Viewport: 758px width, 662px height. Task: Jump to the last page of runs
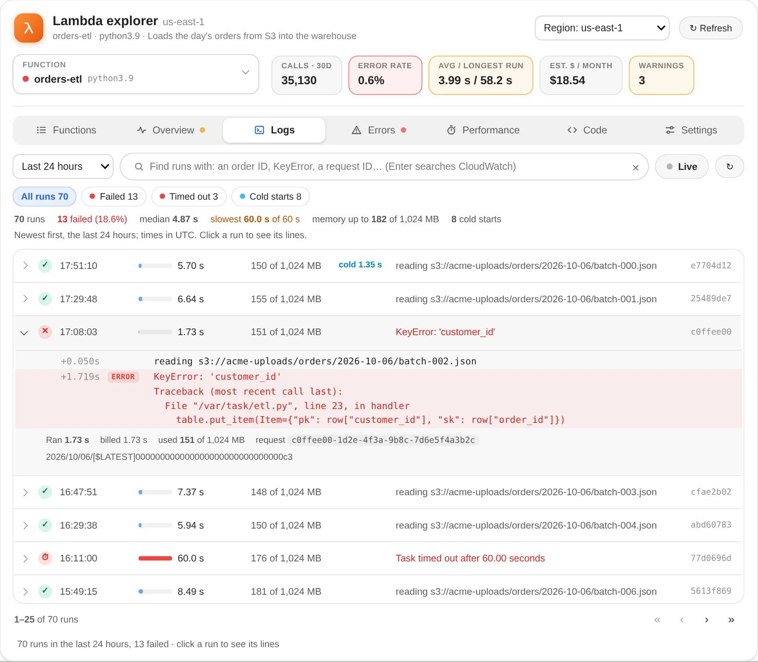click(x=731, y=620)
